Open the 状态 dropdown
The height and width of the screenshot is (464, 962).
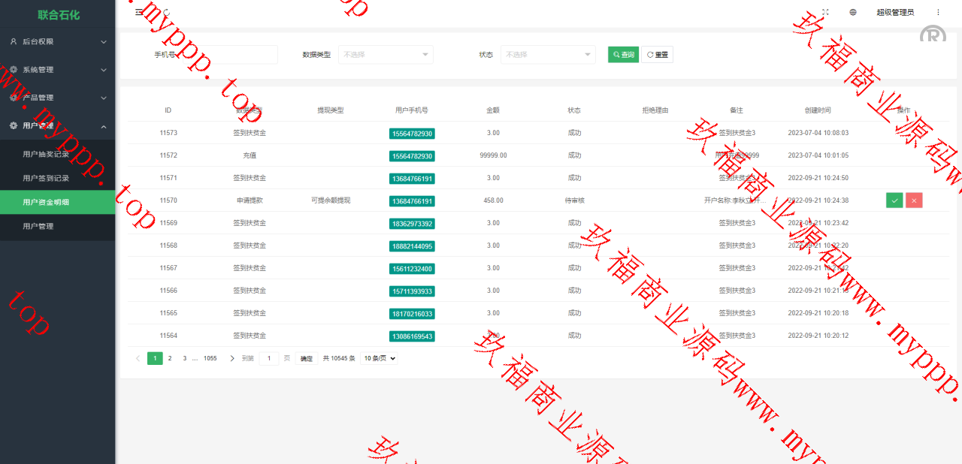point(548,55)
